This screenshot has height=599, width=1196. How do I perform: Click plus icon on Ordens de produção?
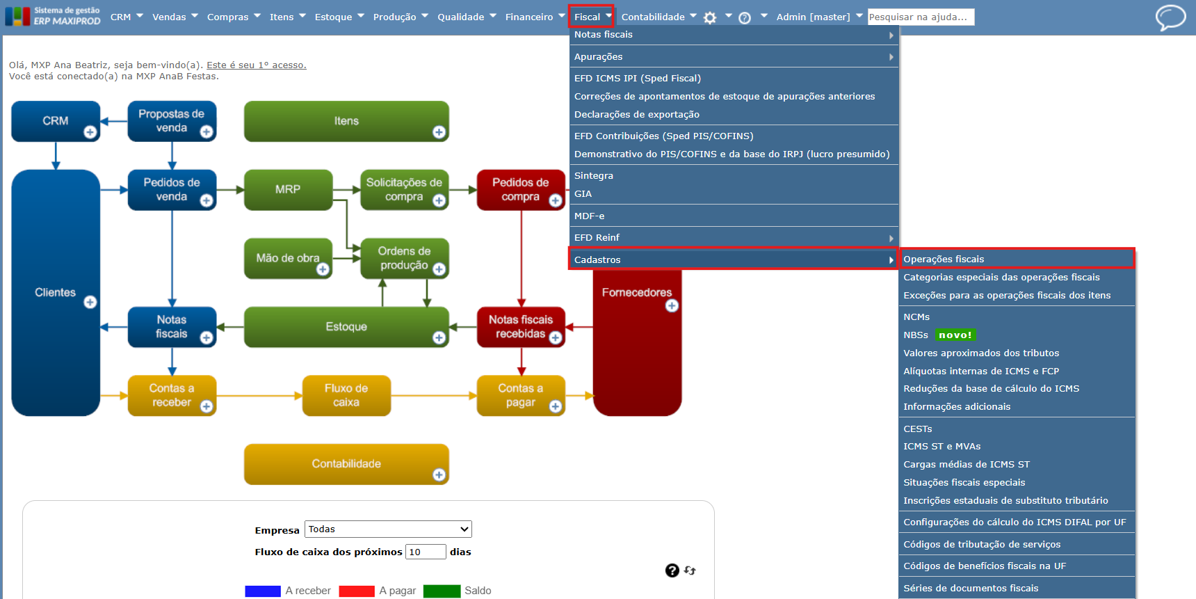pyautogui.click(x=439, y=269)
